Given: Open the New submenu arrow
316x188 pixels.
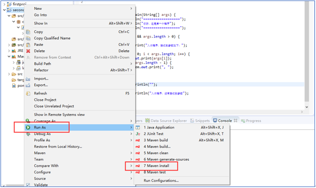Looking at the screenshot, I should tap(131, 9).
